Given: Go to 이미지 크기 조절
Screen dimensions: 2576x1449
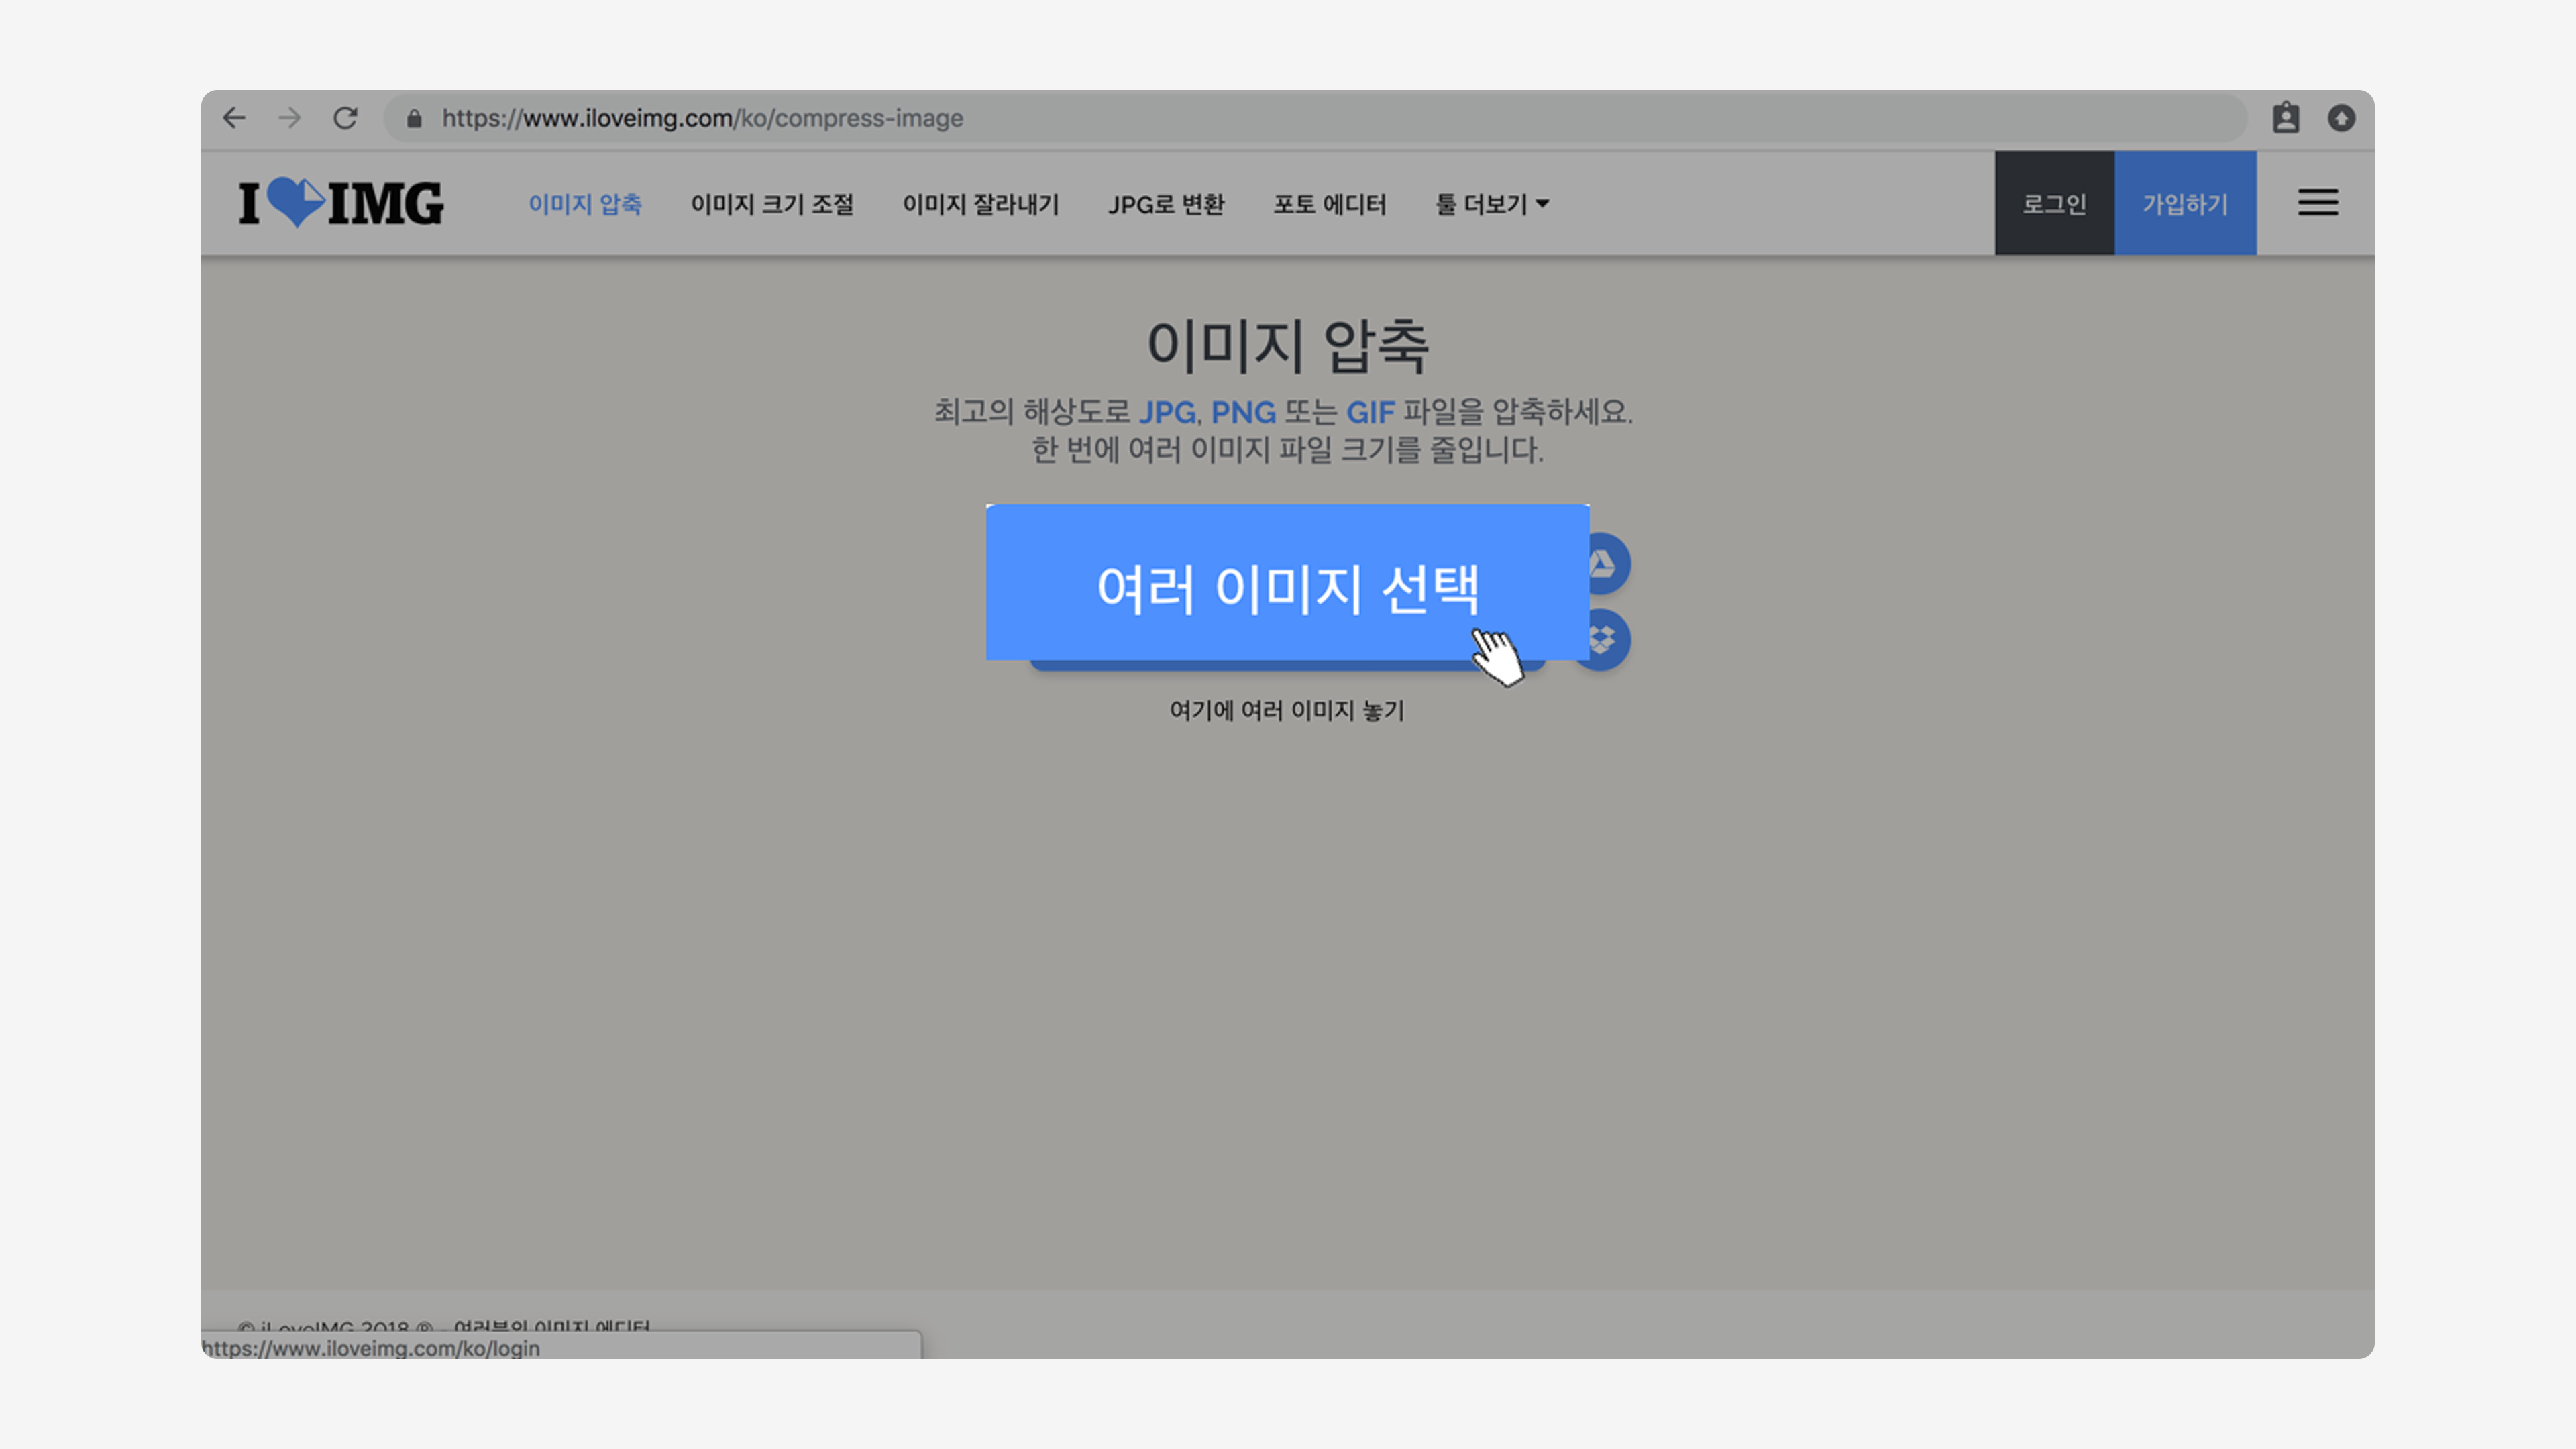Looking at the screenshot, I should 772,204.
